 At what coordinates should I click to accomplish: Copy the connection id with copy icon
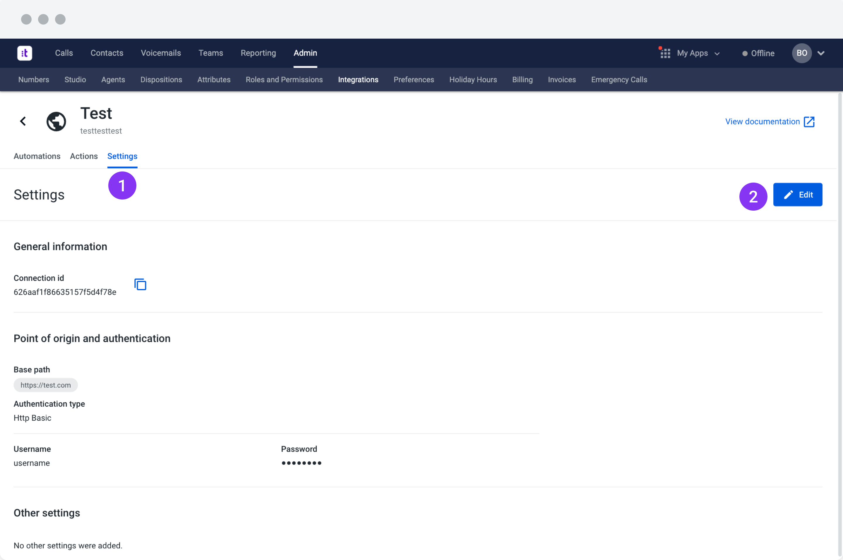pyautogui.click(x=140, y=285)
